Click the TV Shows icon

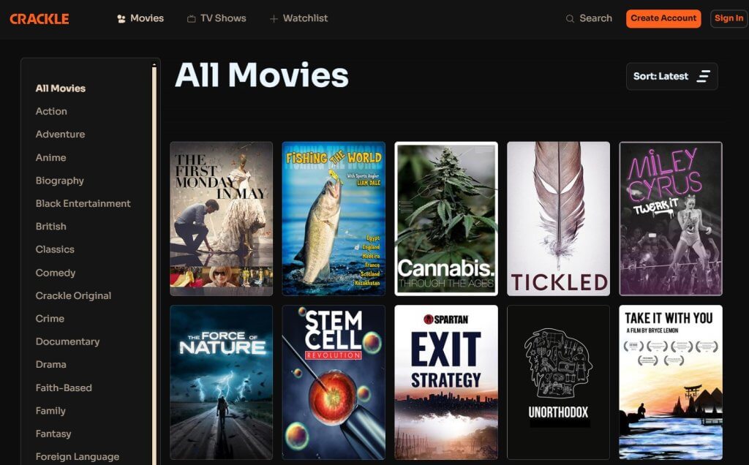pyautogui.click(x=191, y=18)
